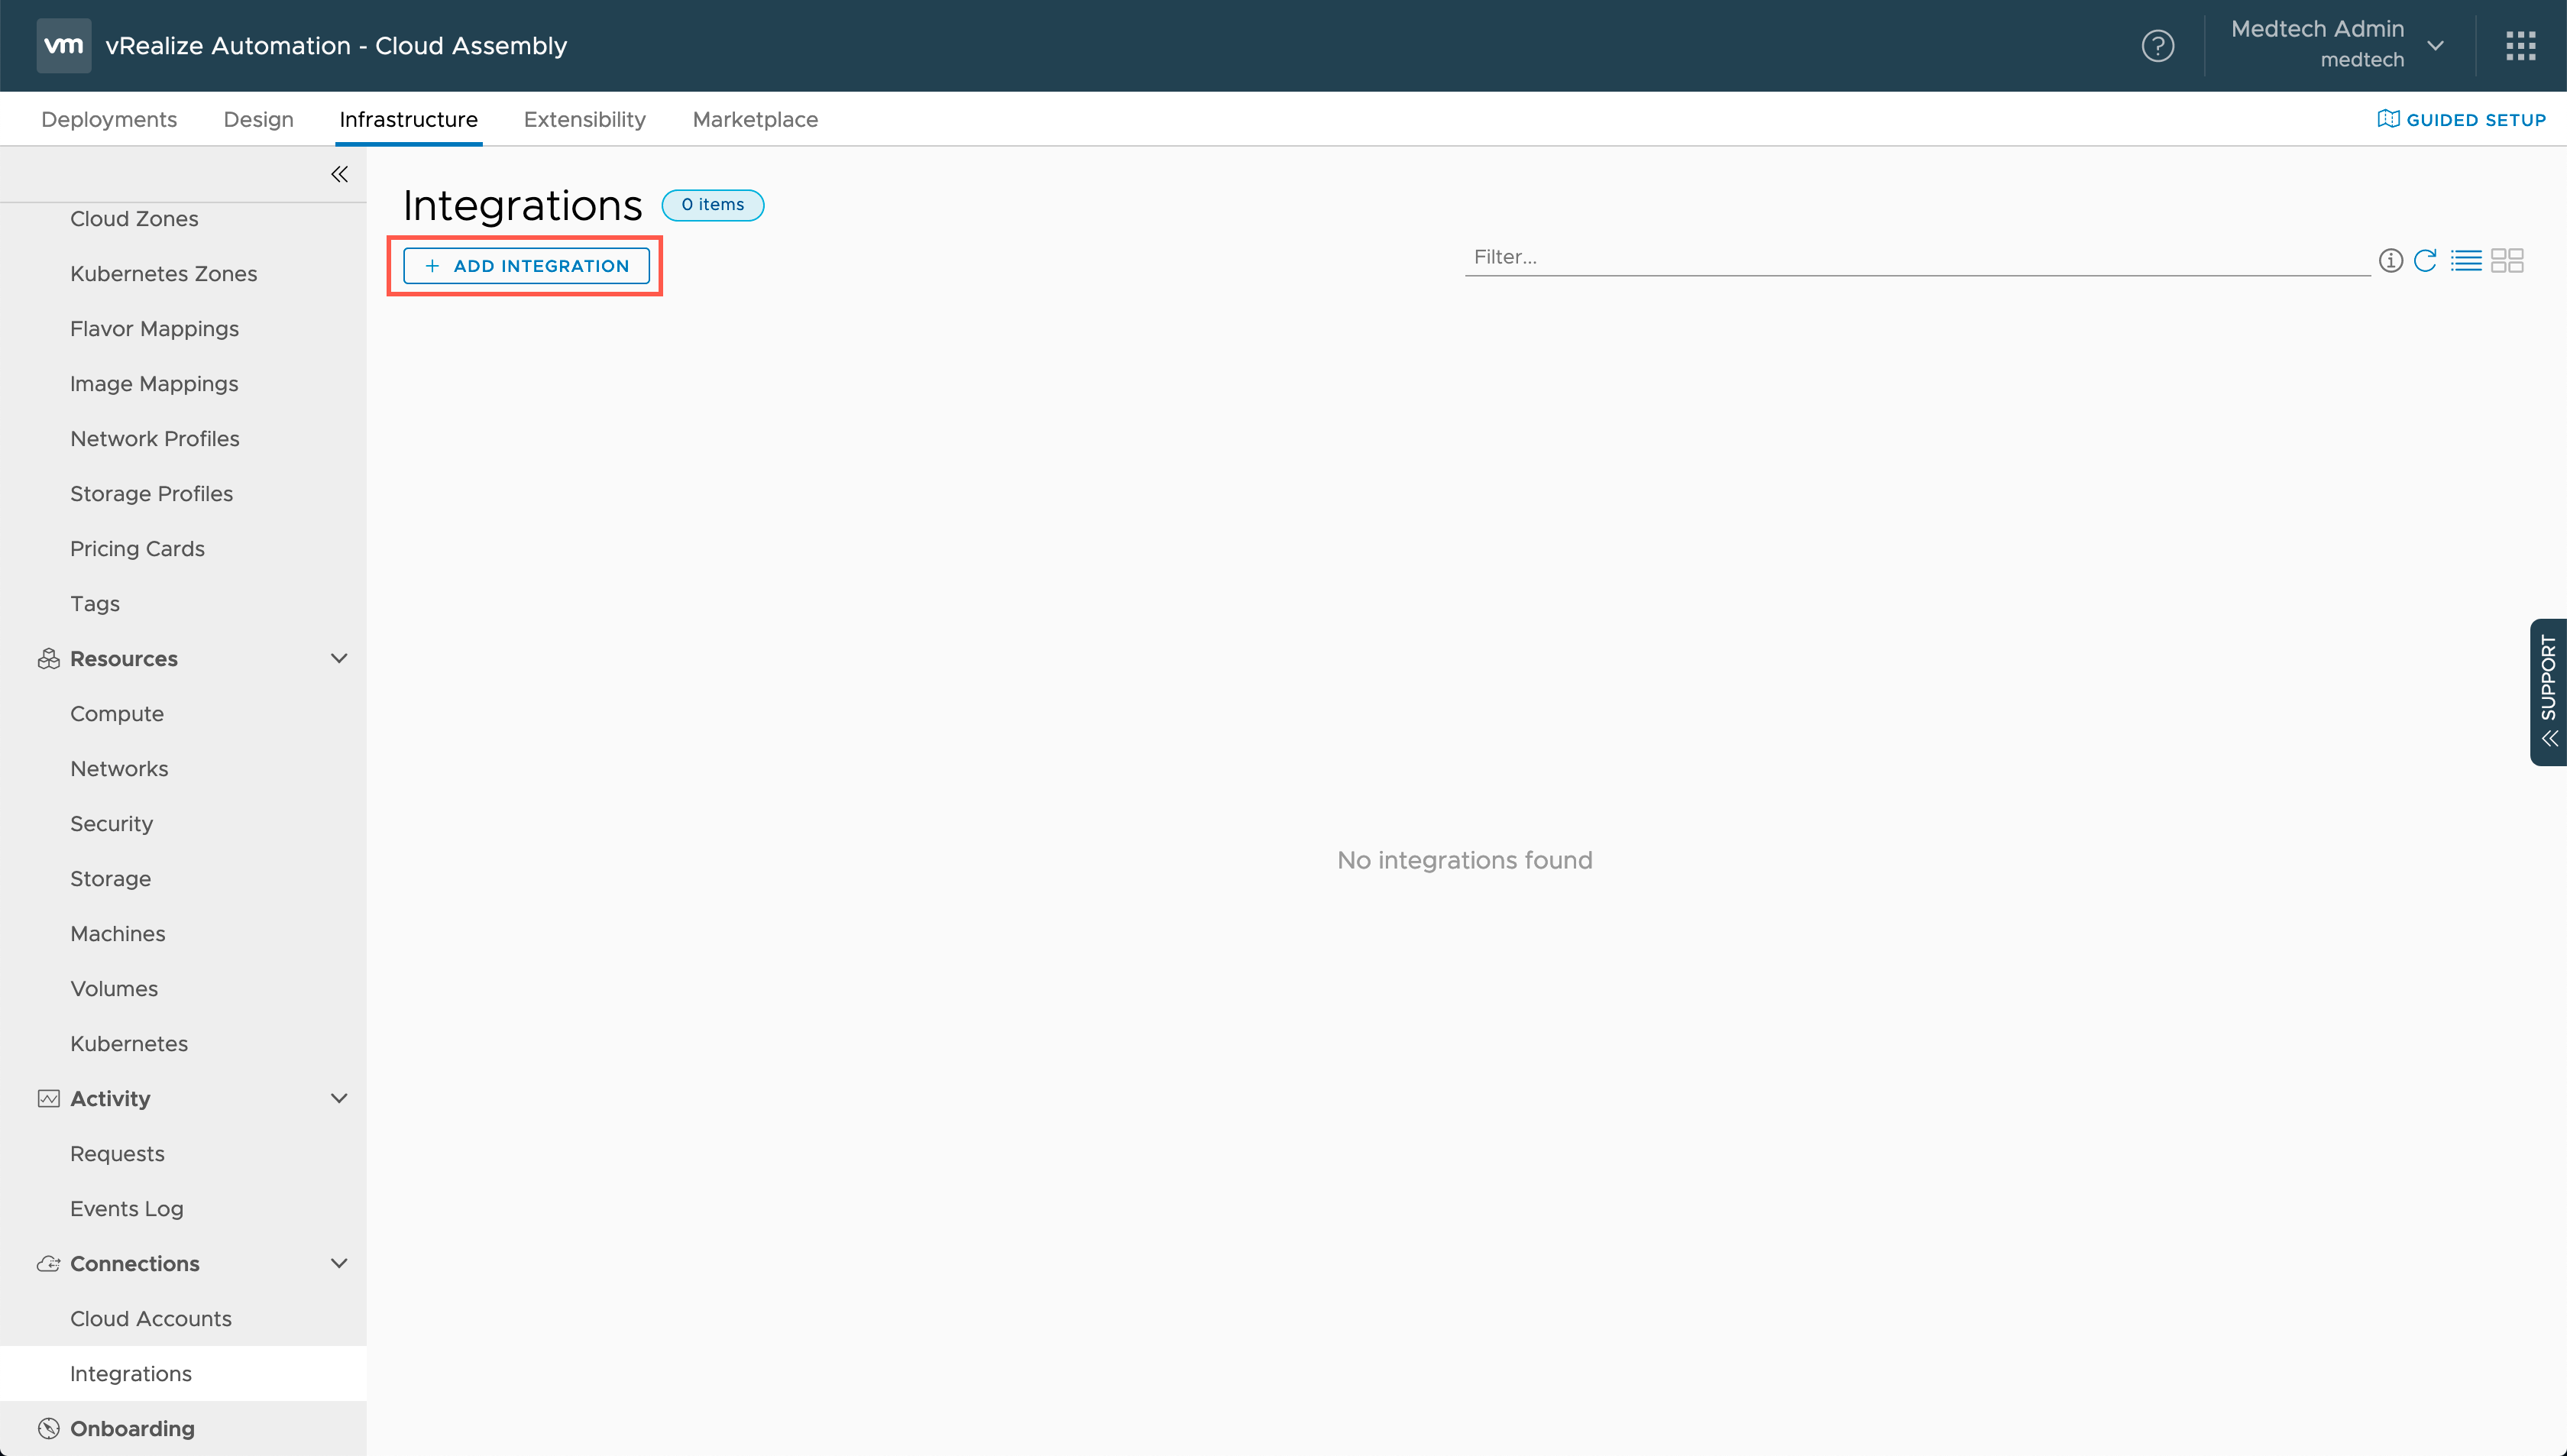2567x1456 pixels.
Task: Click the Onboarding compass icon
Action: tap(48, 1428)
